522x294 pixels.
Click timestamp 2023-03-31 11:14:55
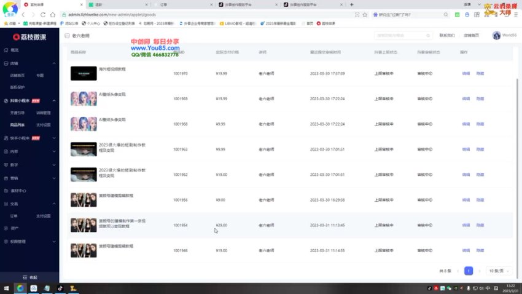(x=327, y=251)
